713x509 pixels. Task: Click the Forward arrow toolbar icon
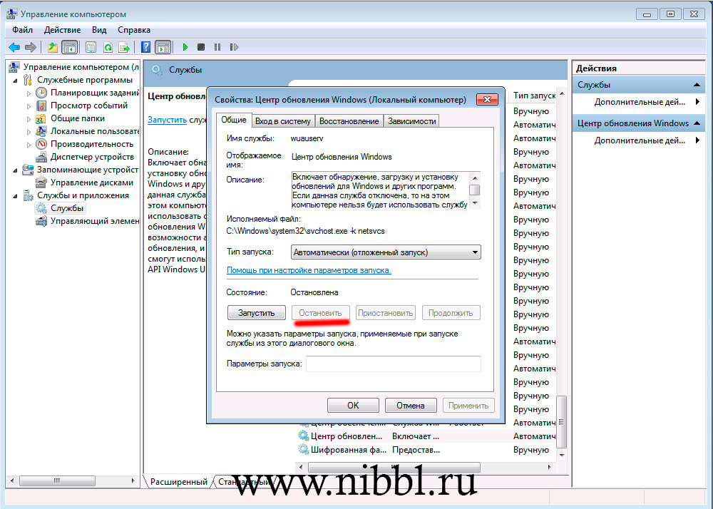(x=31, y=47)
